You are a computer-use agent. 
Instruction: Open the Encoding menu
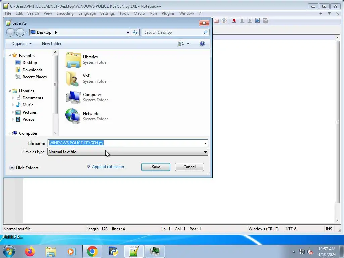click(65, 13)
